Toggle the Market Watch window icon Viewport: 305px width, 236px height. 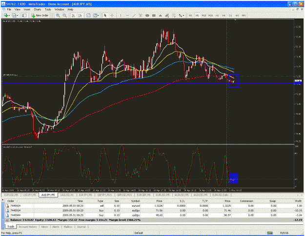24,15
